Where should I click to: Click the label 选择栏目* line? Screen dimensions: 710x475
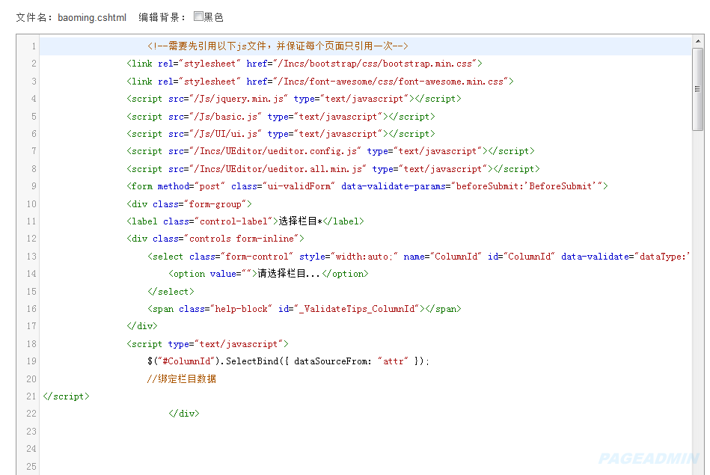(245, 221)
